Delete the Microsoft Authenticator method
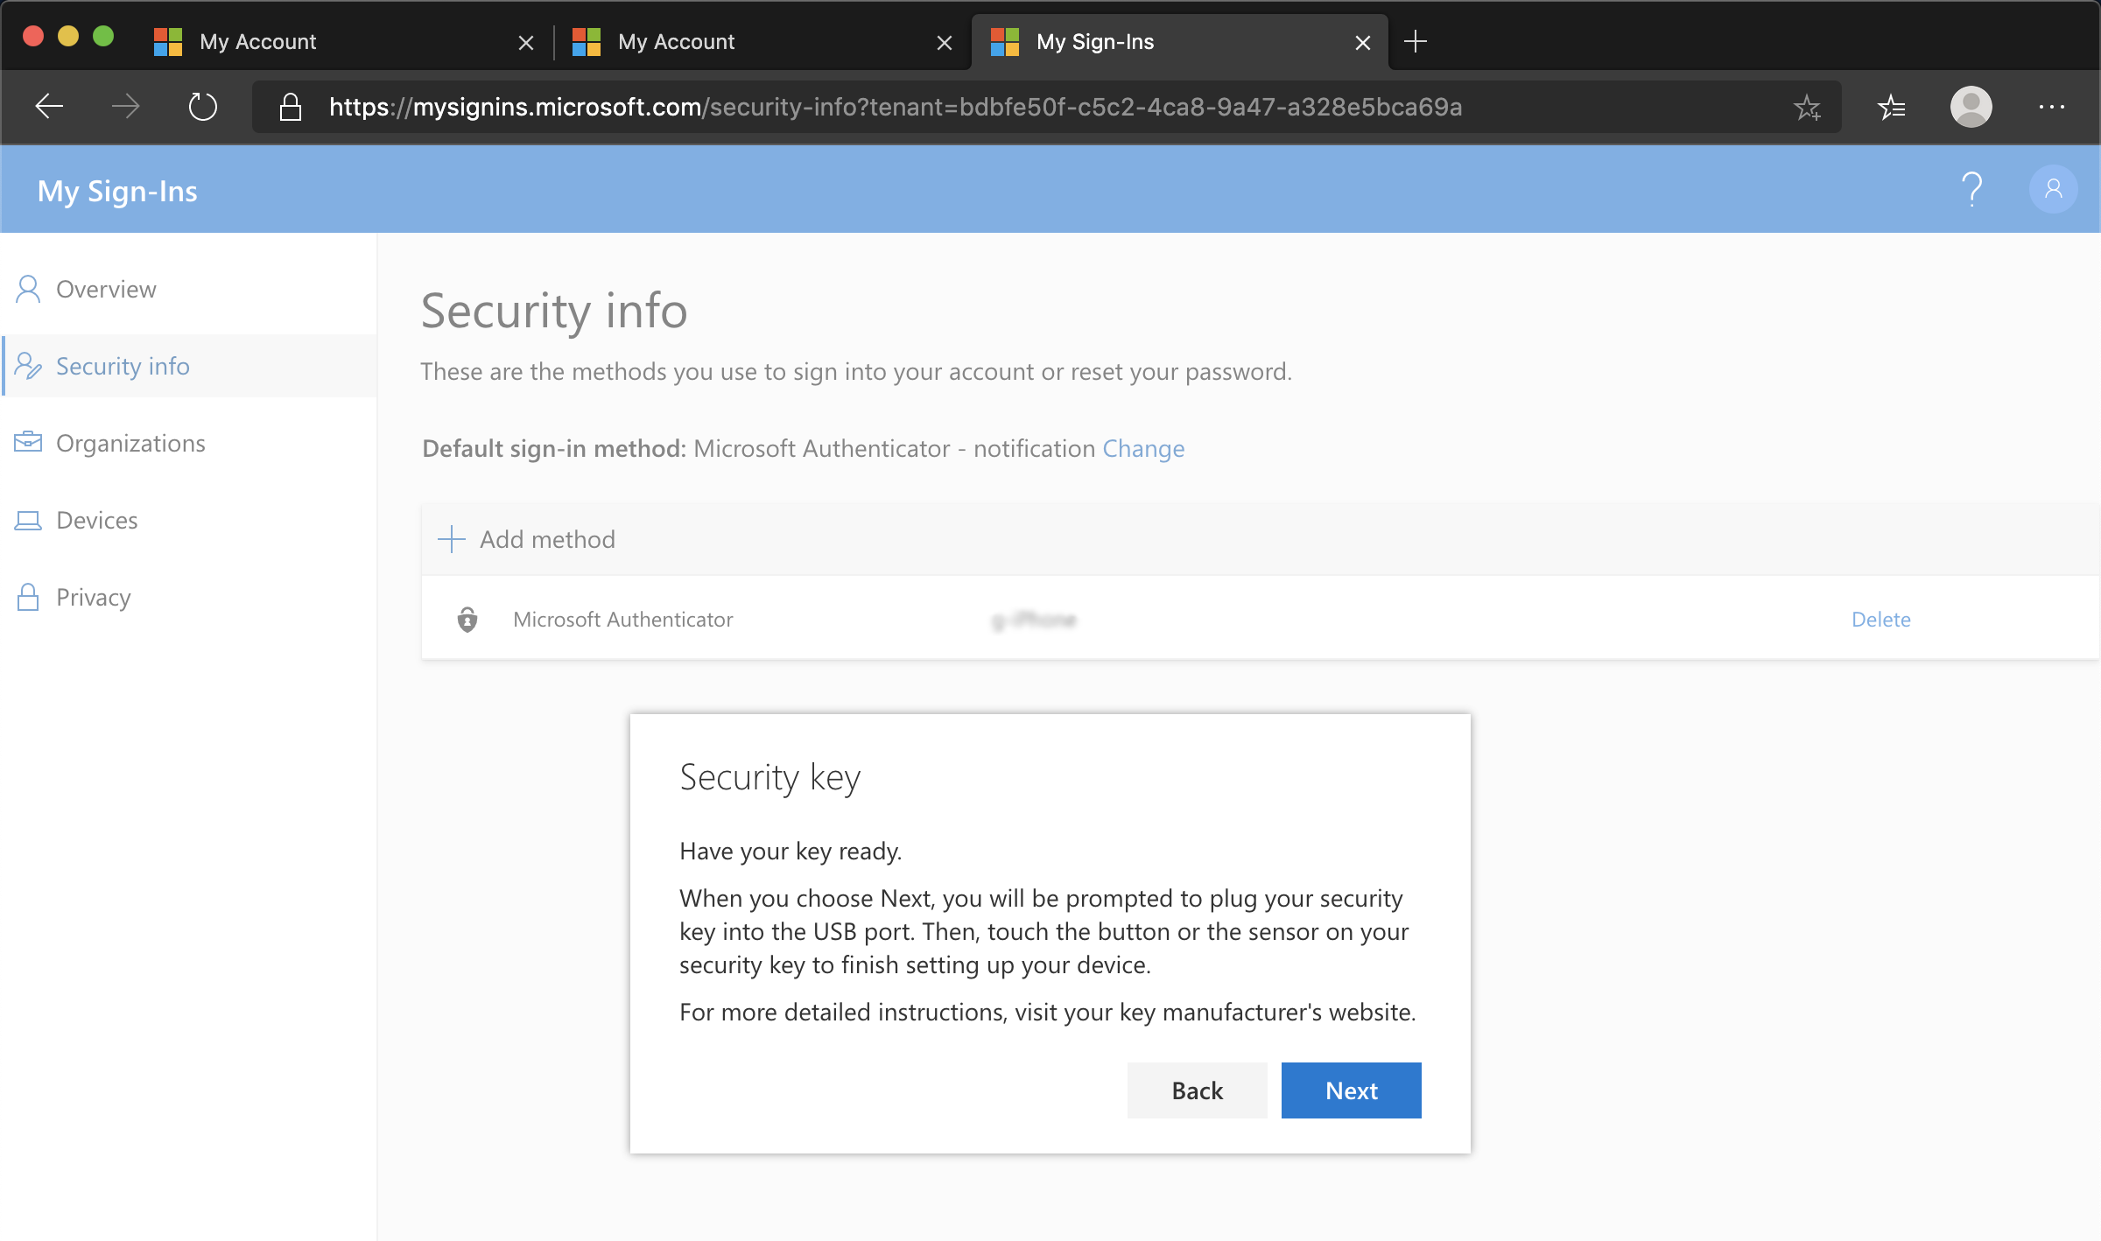 click(x=1880, y=620)
